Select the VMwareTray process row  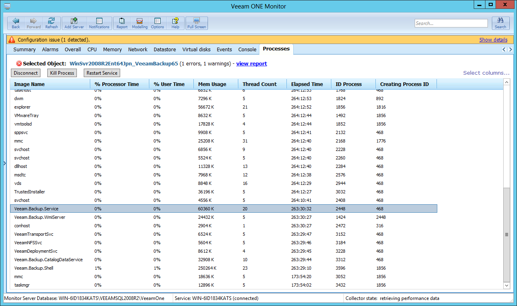[x=224, y=115]
